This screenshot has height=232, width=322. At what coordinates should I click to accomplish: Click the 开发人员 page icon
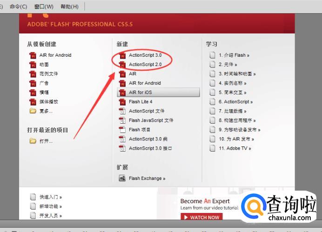pyautogui.click(x=33, y=215)
